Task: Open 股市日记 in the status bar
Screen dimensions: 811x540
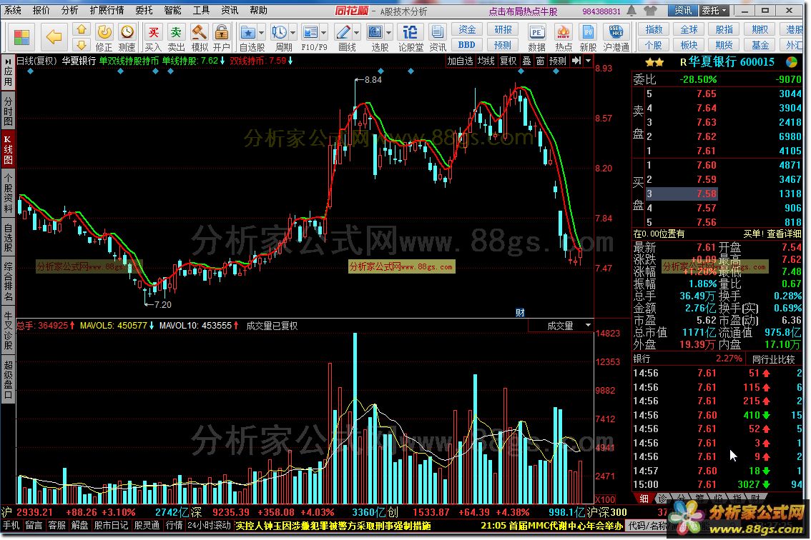Action: point(111,526)
